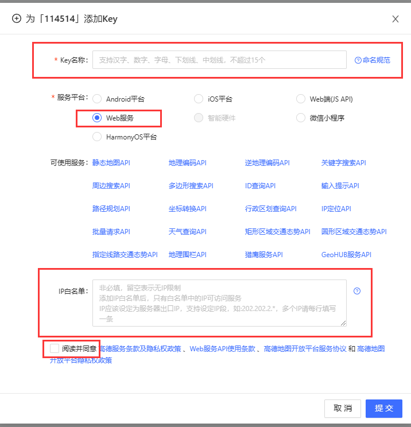Check the 阅读并同意 agreement checkbox
The width and height of the screenshot is (411, 427).
click(x=55, y=348)
